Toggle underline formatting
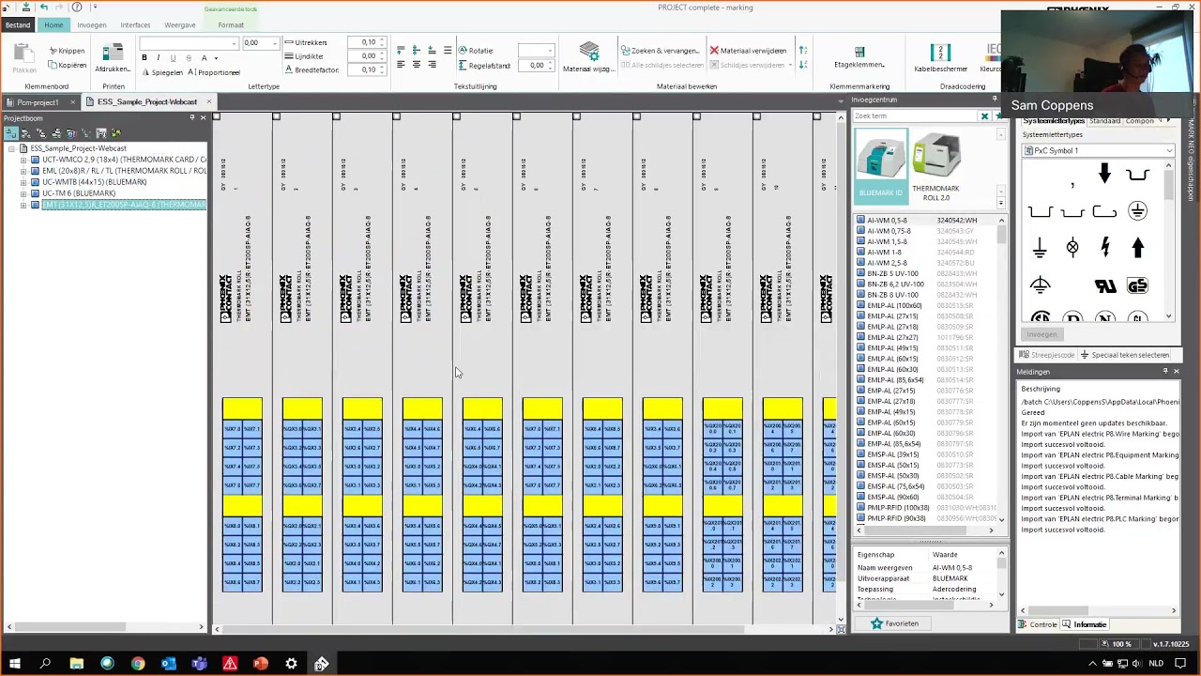 tap(174, 58)
